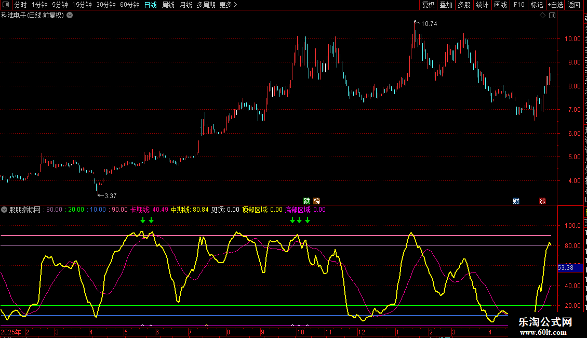Click the 2025年 date axis label

[x=11, y=332]
